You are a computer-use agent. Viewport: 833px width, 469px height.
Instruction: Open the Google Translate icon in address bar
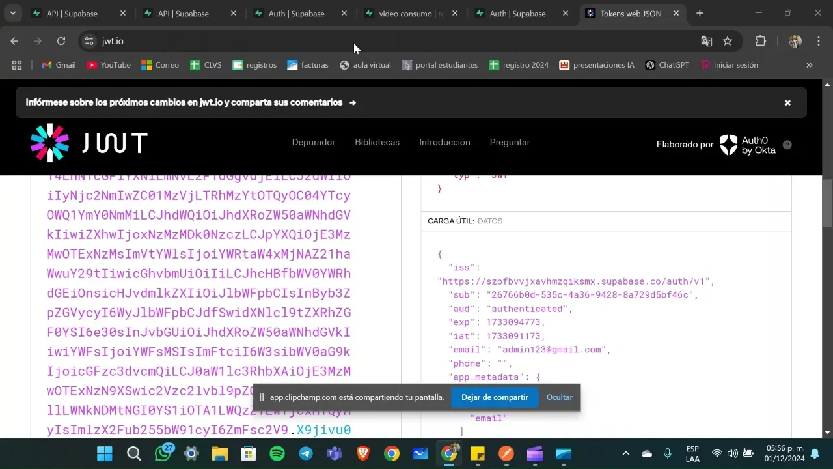pos(706,41)
